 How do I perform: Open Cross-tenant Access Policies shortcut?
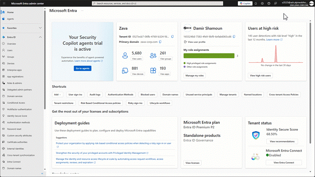coord(284,95)
